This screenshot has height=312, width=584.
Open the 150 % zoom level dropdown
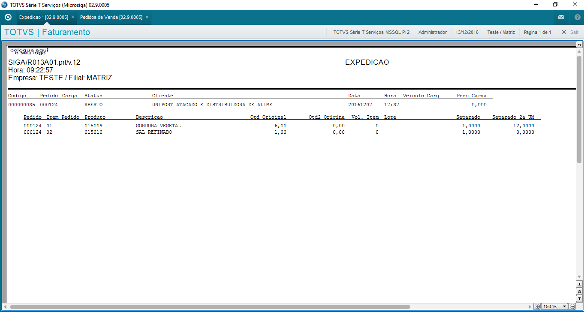[x=564, y=306]
